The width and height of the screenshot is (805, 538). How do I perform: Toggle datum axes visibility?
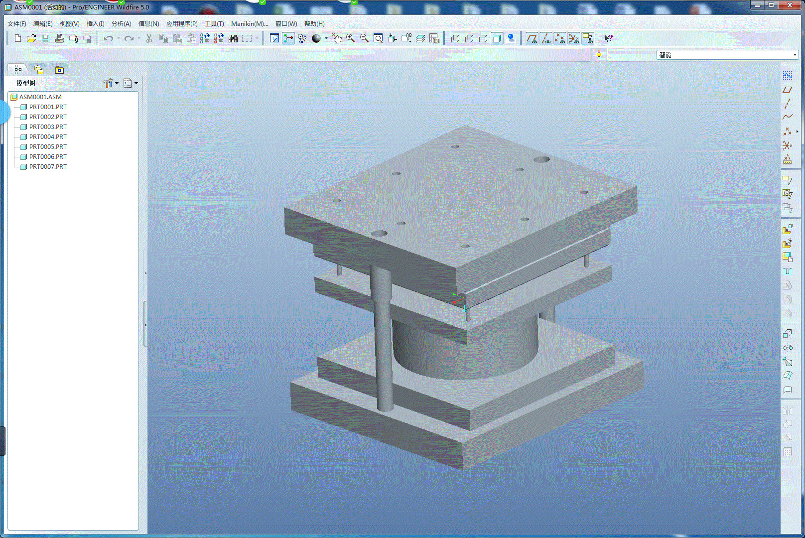[545, 38]
